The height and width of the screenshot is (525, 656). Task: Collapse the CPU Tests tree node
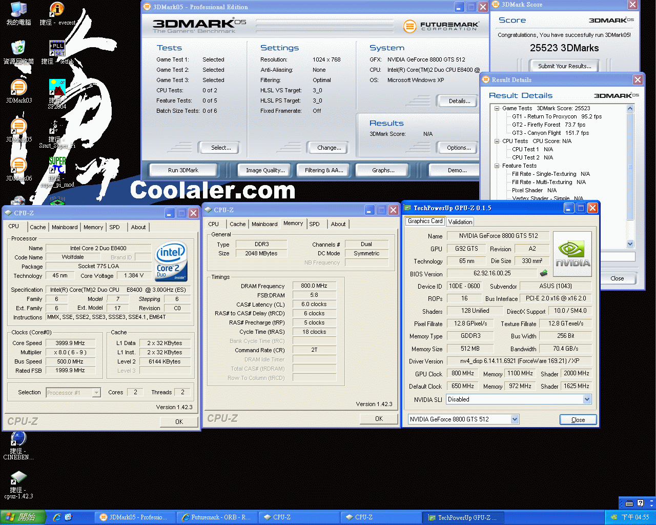[497, 141]
